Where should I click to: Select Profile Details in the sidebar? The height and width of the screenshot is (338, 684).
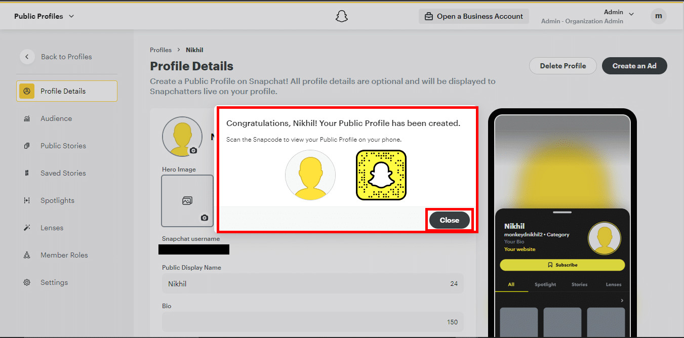click(x=26, y=91)
